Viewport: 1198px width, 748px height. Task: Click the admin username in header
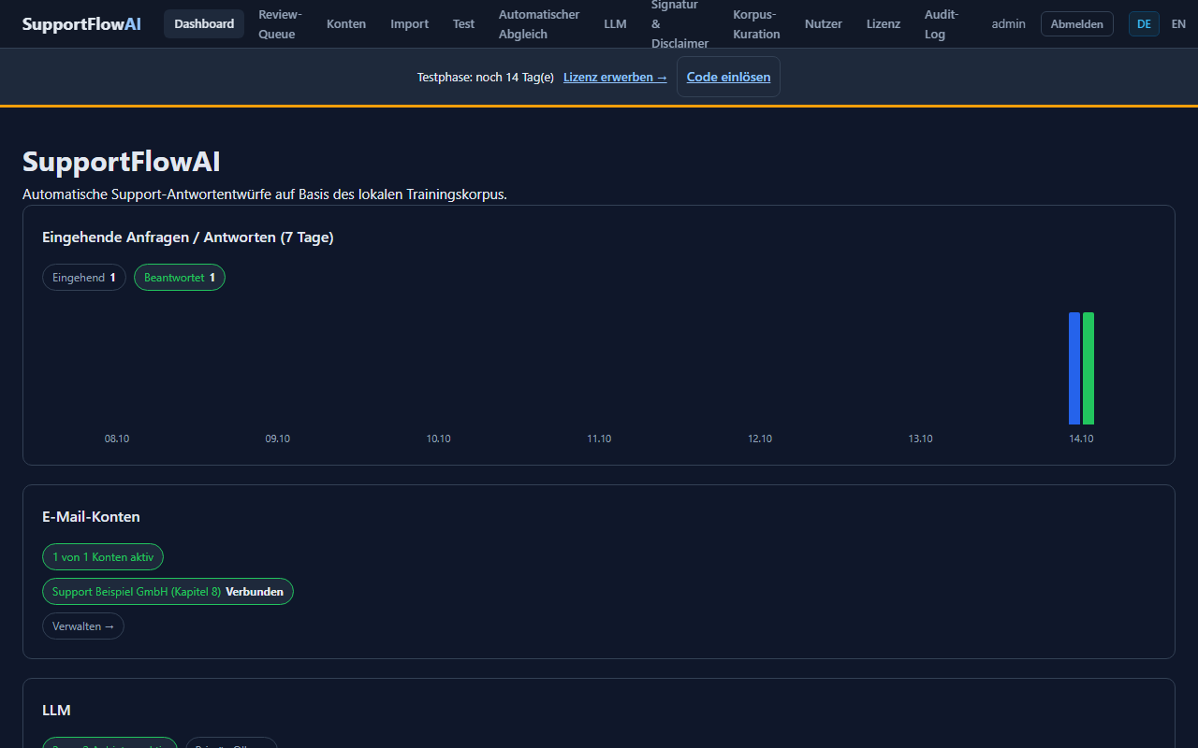(x=1008, y=24)
